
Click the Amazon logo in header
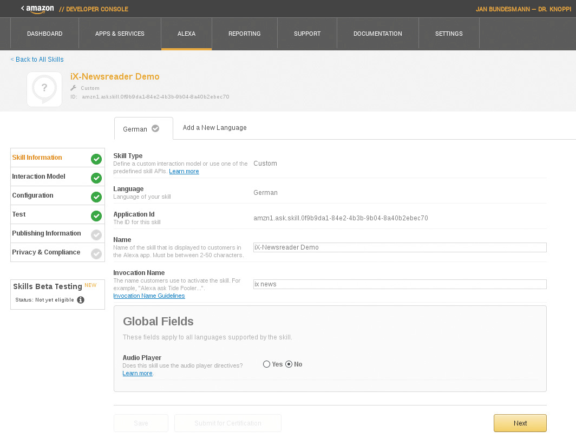[39, 9]
